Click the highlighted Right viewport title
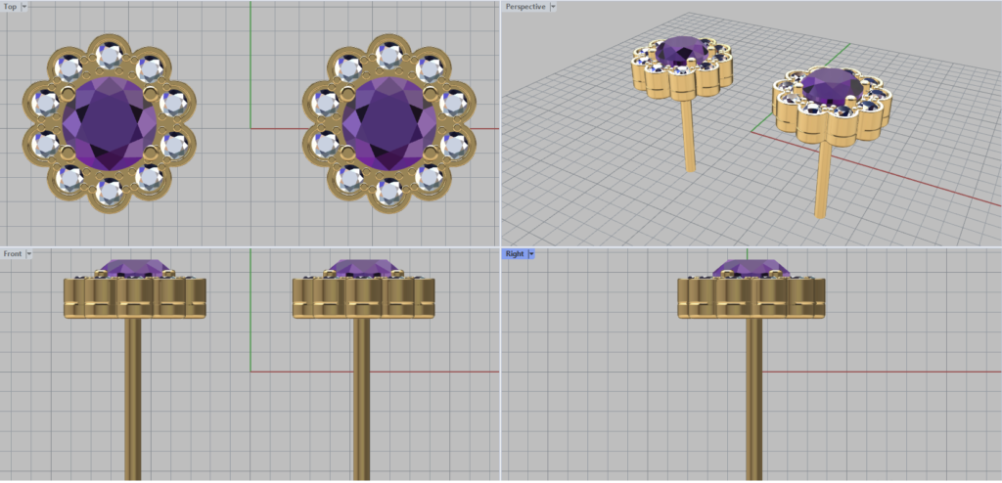 coord(514,254)
